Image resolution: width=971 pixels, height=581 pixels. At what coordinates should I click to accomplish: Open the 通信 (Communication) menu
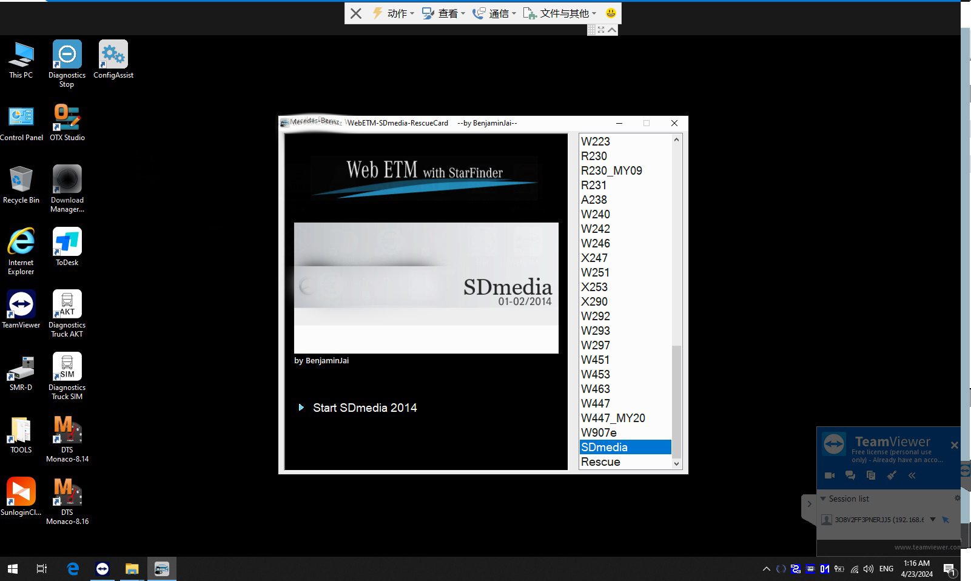coord(494,13)
